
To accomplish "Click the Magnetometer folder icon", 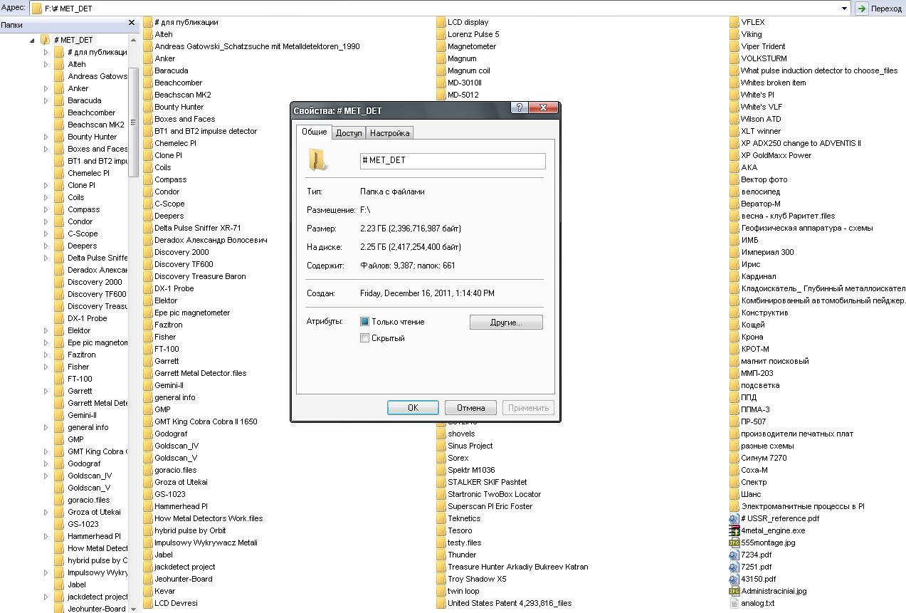I will tap(441, 46).
